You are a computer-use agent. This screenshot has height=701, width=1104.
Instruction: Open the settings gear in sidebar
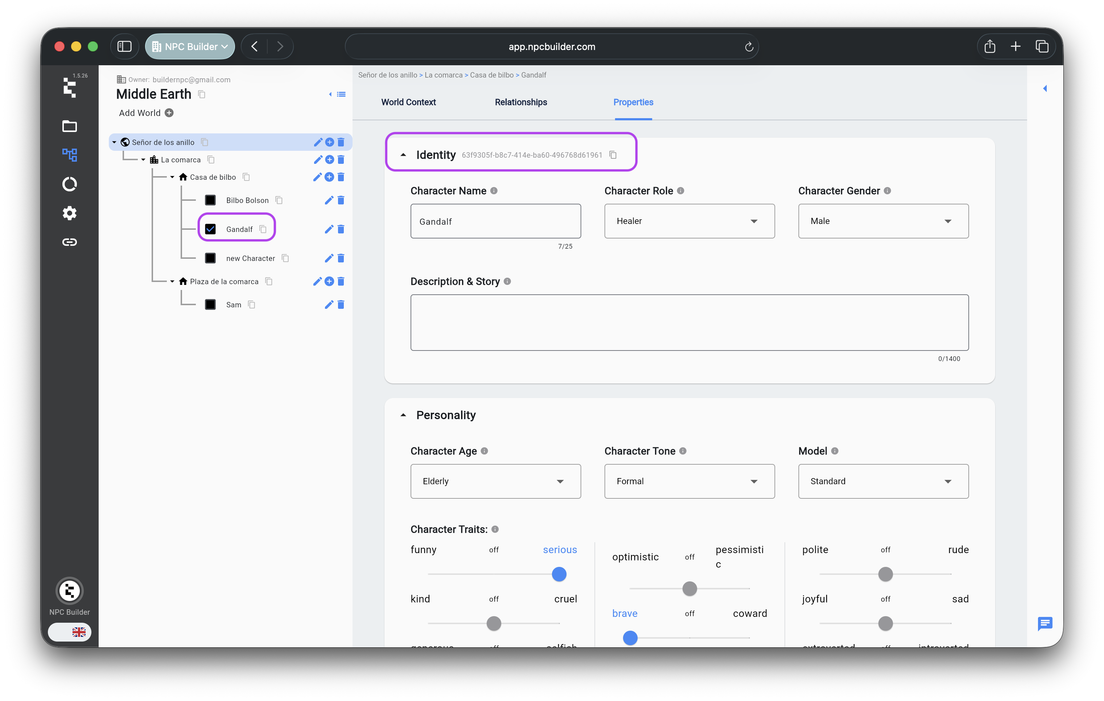(69, 213)
